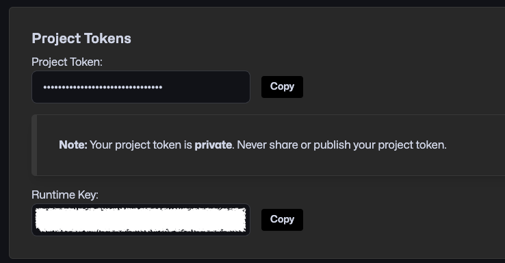
Task: Click the 'Your project token is' text
Action: pyautogui.click(x=141, y=145)
